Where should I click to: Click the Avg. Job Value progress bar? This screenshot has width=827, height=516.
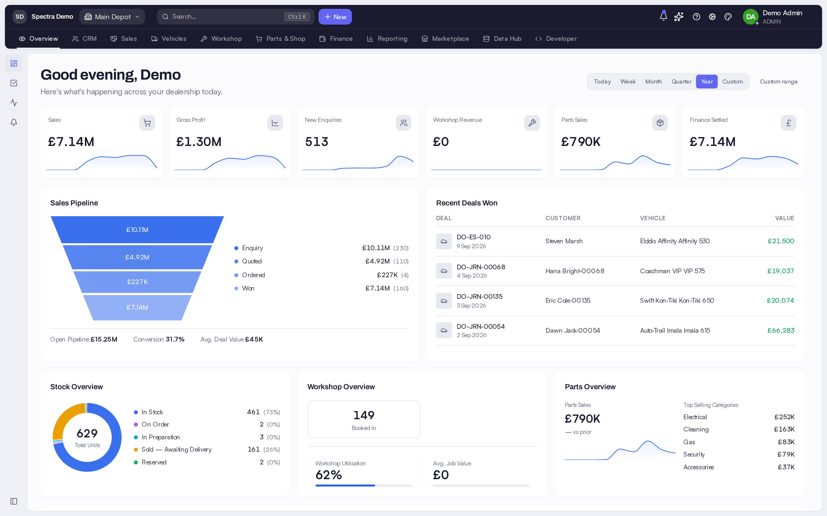click(x=481, y=485)
